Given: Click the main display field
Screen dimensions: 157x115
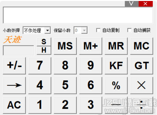Looking at the screenshot, I should tap(78, 15).
